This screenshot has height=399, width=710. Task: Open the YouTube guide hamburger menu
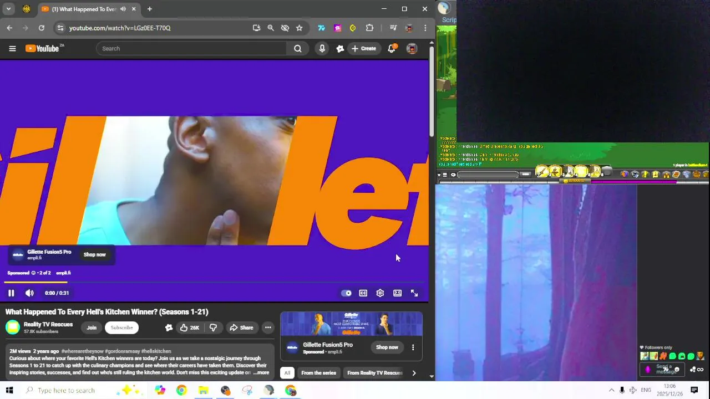coord(12,49)
